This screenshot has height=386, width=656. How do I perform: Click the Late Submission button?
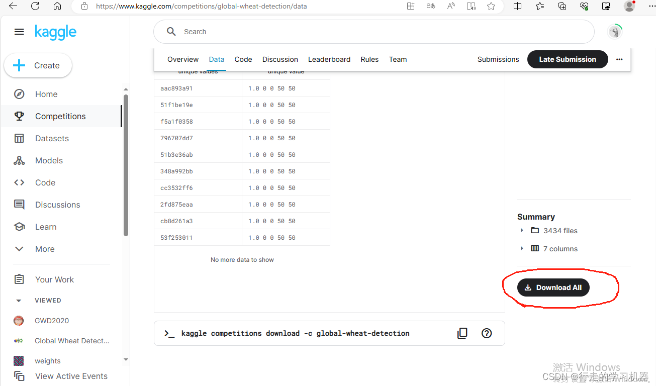click(x=567, y=59)
